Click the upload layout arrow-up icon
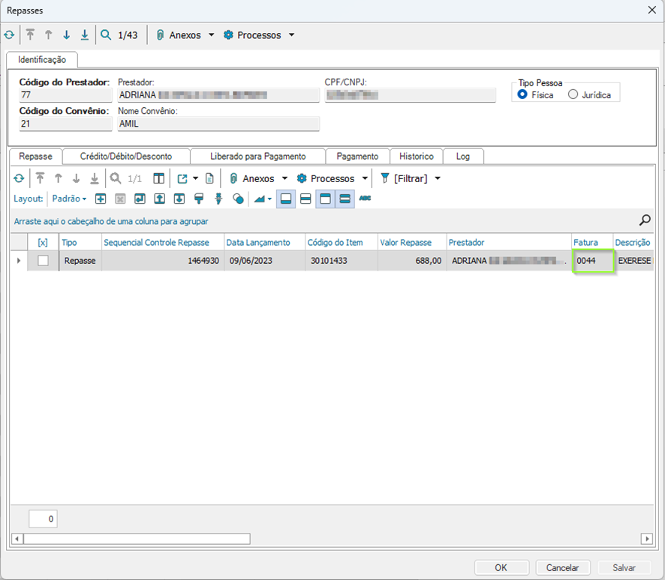Image resolution: width=665 pixels, height=580 pixels. [159, 199]
